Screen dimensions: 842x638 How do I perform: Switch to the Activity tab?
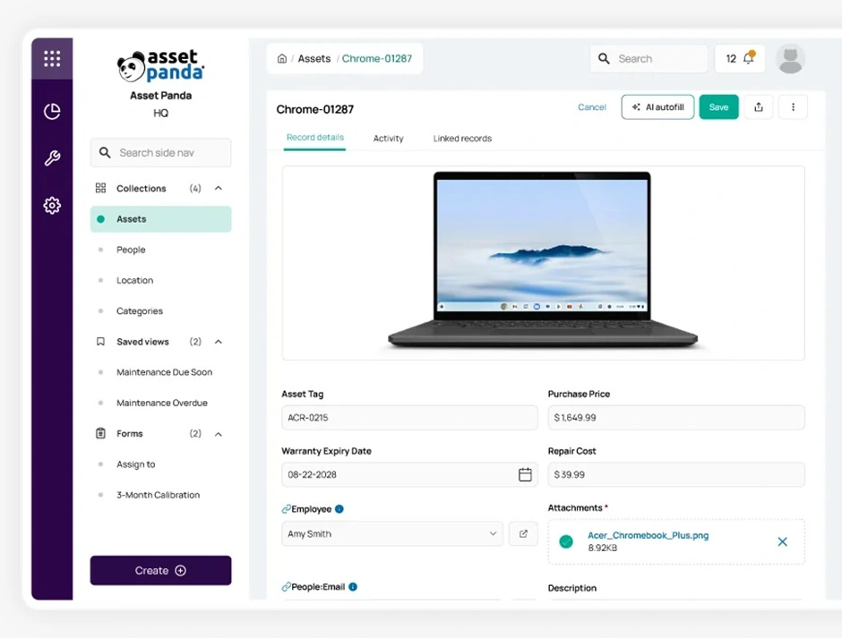point(388,139)
